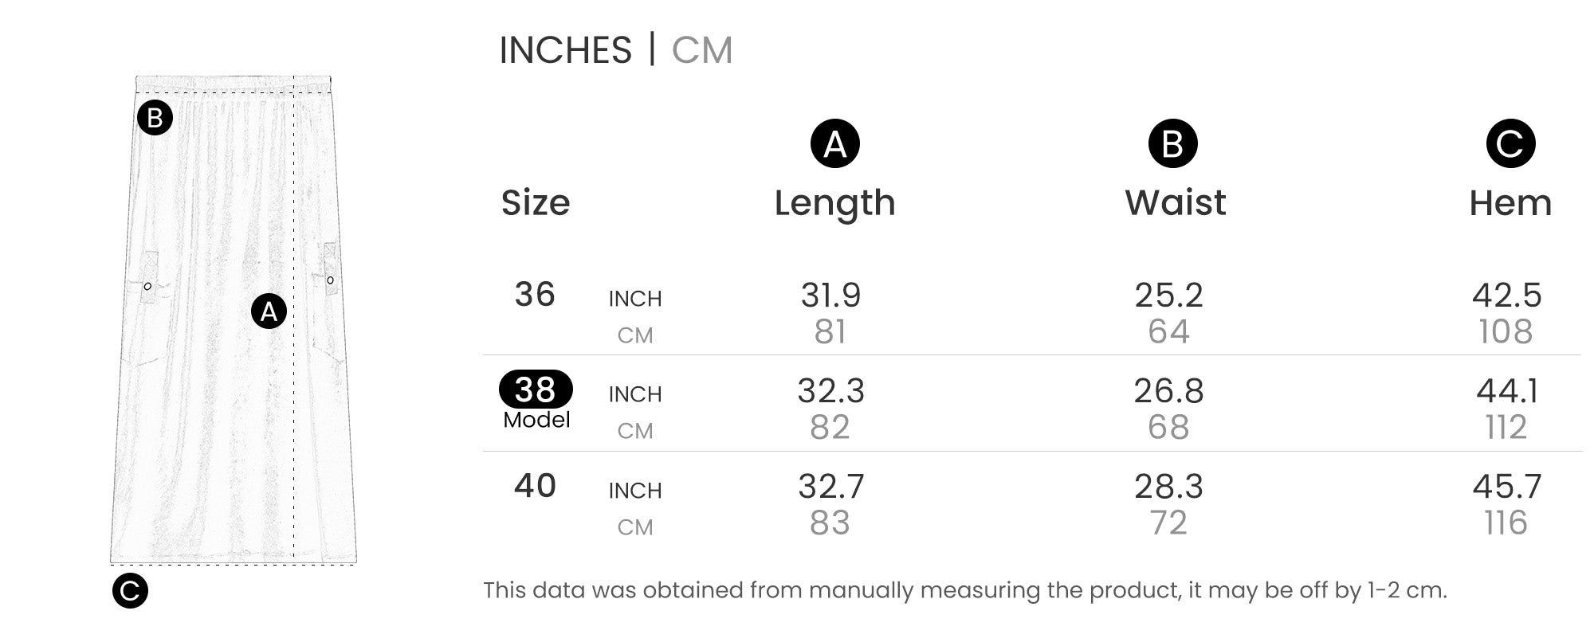Choose the highlighted size 38 Model badge
The image size is (1594, 642).
point(536,390)
